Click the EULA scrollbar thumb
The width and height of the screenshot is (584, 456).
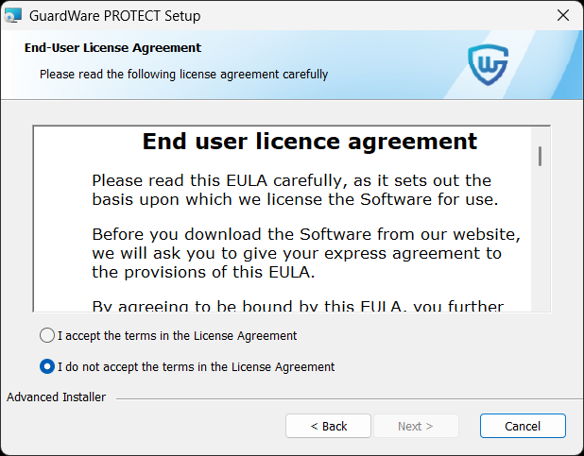[540, 156]
